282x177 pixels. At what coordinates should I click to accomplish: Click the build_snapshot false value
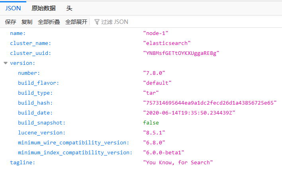pos(151,123)
